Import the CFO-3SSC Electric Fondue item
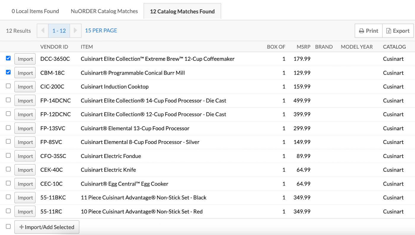This screenshot has height=235, width=415. tap(25, 156)
